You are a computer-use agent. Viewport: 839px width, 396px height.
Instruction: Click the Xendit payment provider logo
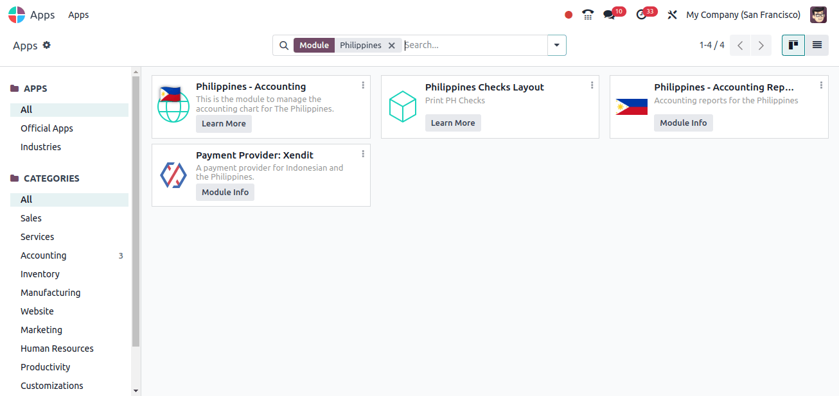click(x=173, y=175)
